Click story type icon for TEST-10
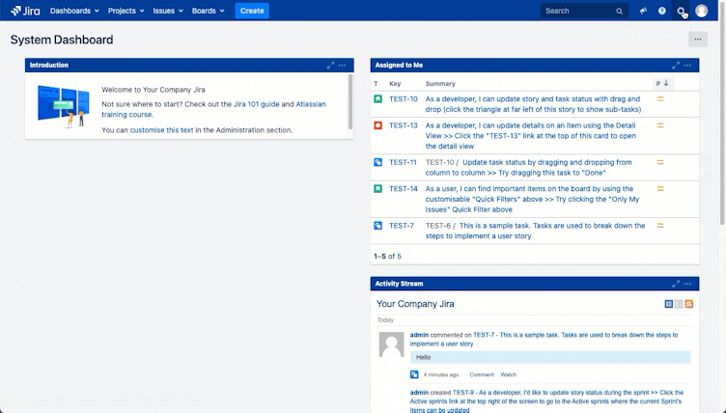 coord(378,98)
